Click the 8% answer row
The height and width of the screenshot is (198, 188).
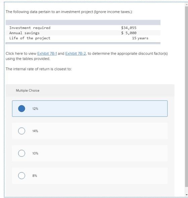click(x=90, y=176)
